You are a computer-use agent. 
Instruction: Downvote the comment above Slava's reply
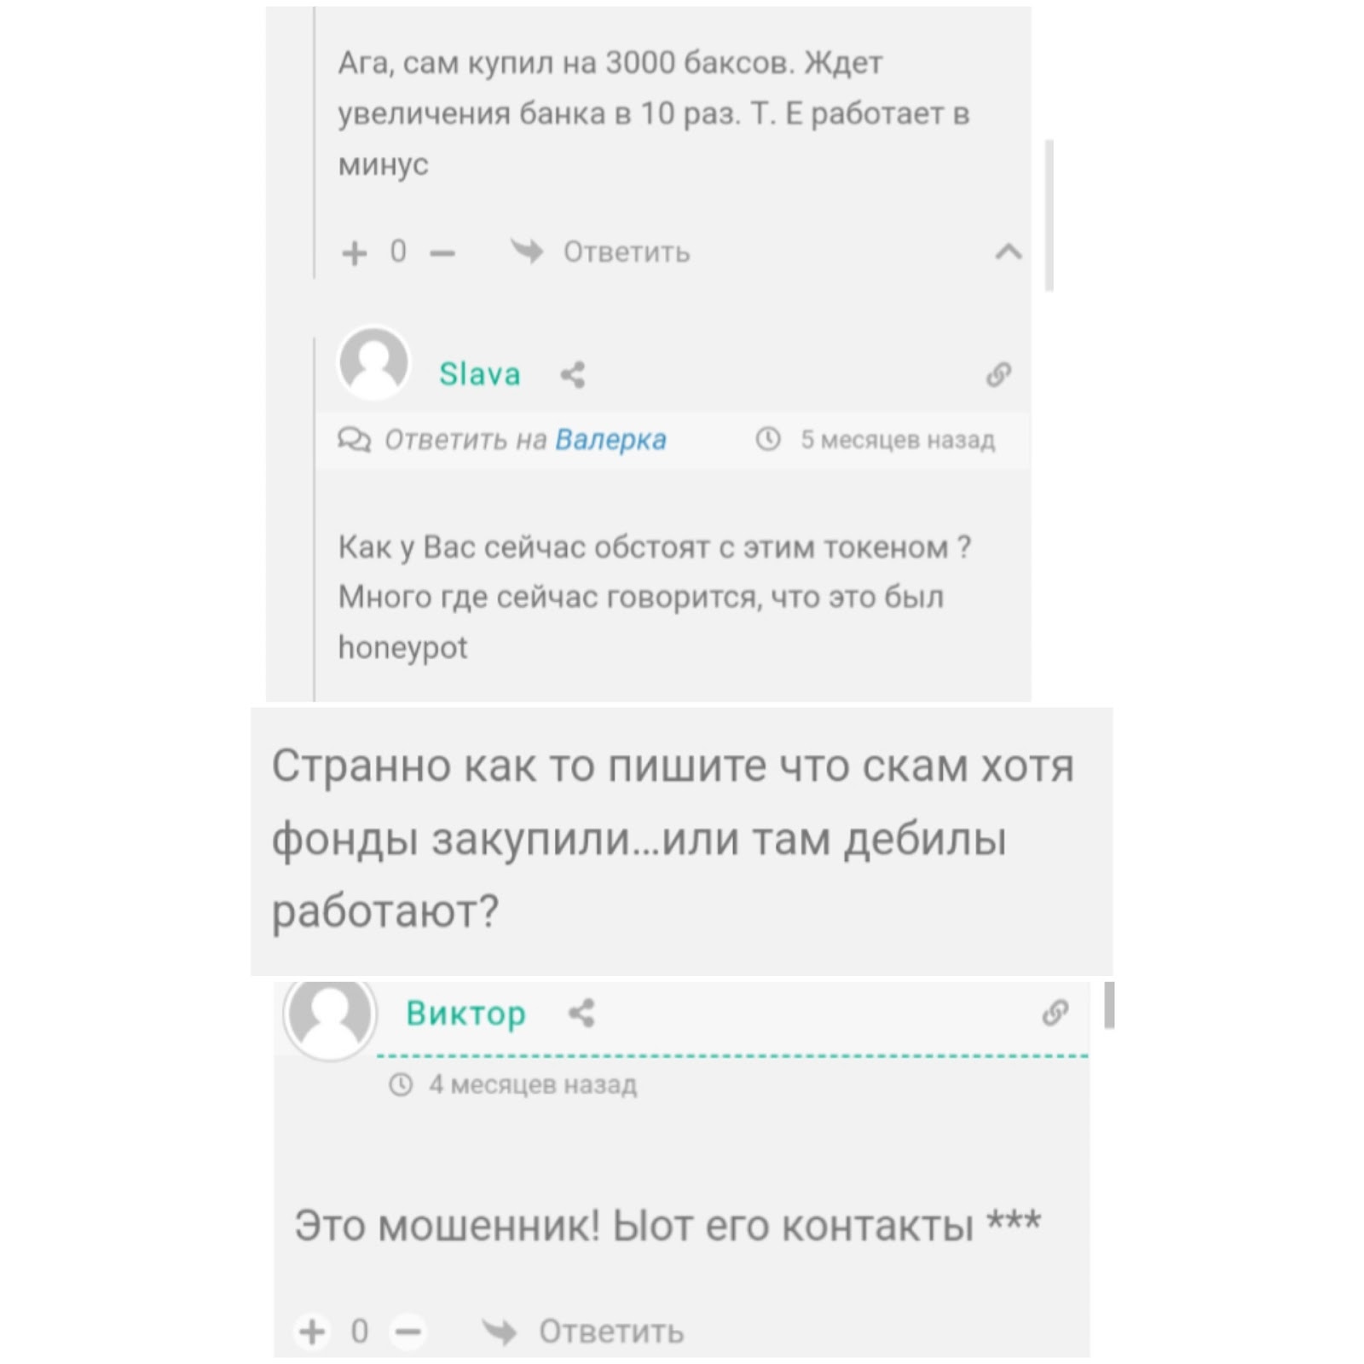pyautogui.click(x=442, y=252)
